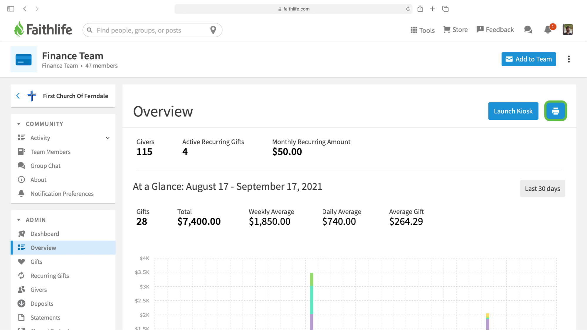
Task: Open the Feedback link
Action: (x=495, y=30)
